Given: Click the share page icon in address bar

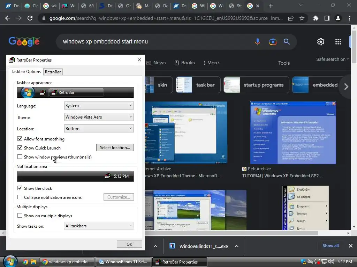Looking at the screenshot, I should pos(291,18).
